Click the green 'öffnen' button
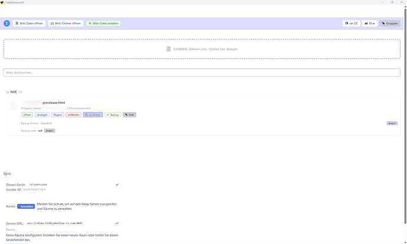The image size is (407, 244). click(27, 115)
